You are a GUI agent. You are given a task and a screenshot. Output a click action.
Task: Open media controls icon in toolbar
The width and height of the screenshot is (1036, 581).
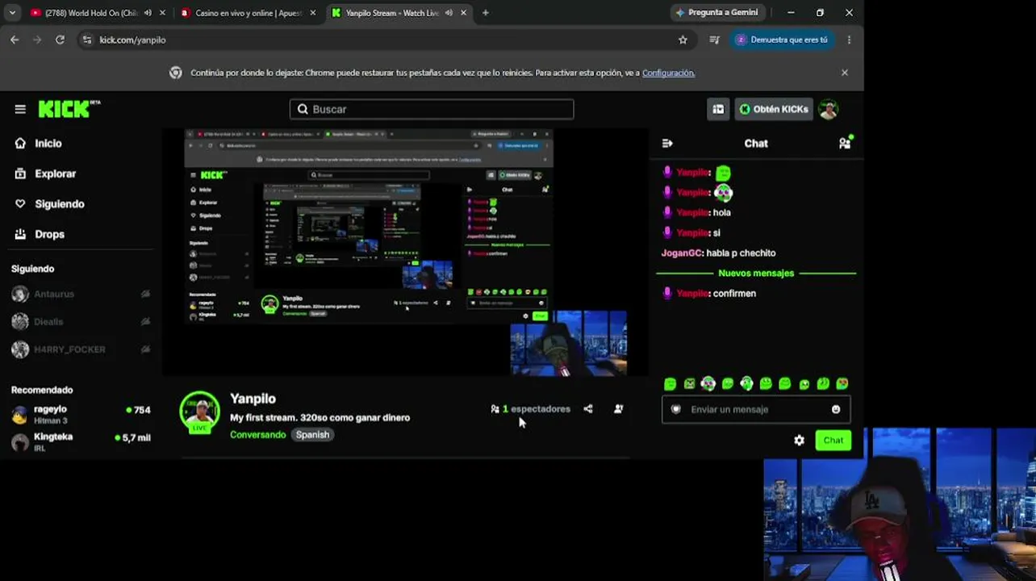coord(714,40)
